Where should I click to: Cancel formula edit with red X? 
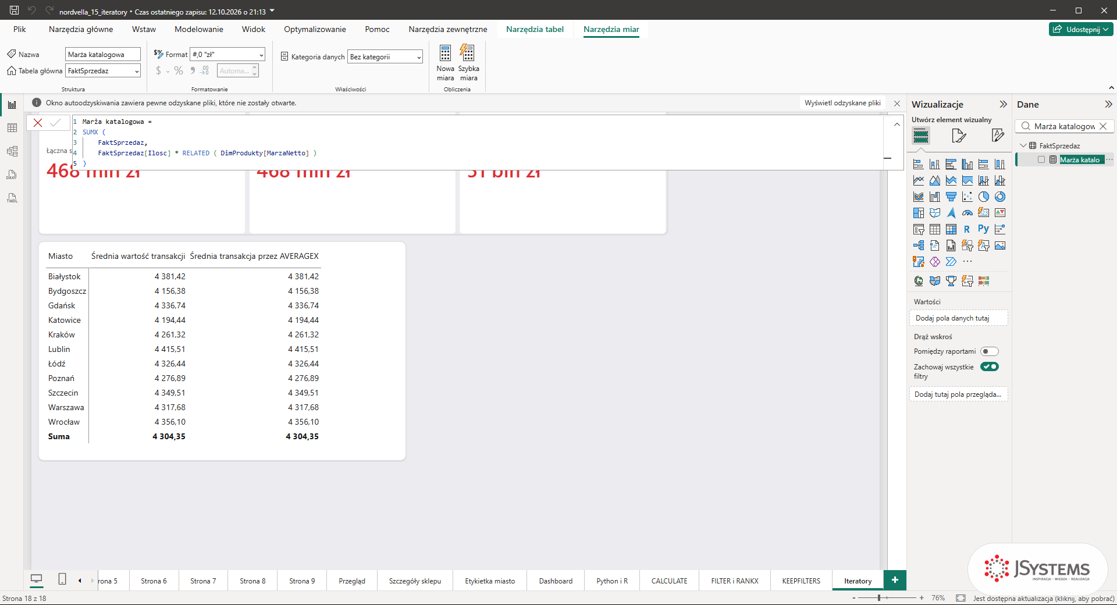click(38, 123)
